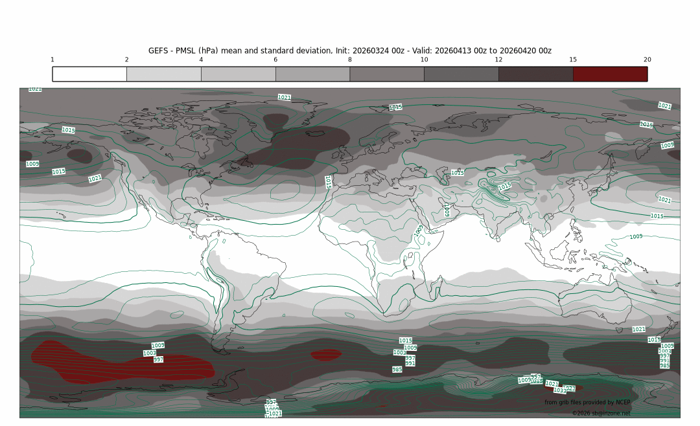The image size is (700, 426).
Task: Click the NCEP grib files credit text
Action: [x=587, y=403]
